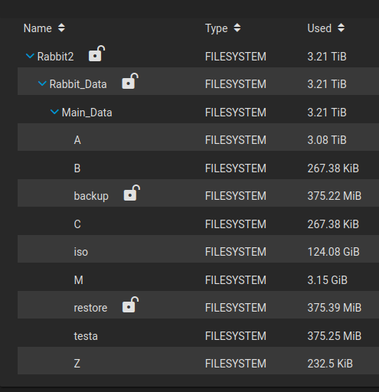The width and height of the screenshot is (379, 392).
Task: Click the unlock icon next to restore
Action: tap(130, 305)
